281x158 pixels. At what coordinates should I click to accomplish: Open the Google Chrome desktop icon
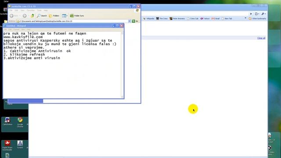pos(20,122)
